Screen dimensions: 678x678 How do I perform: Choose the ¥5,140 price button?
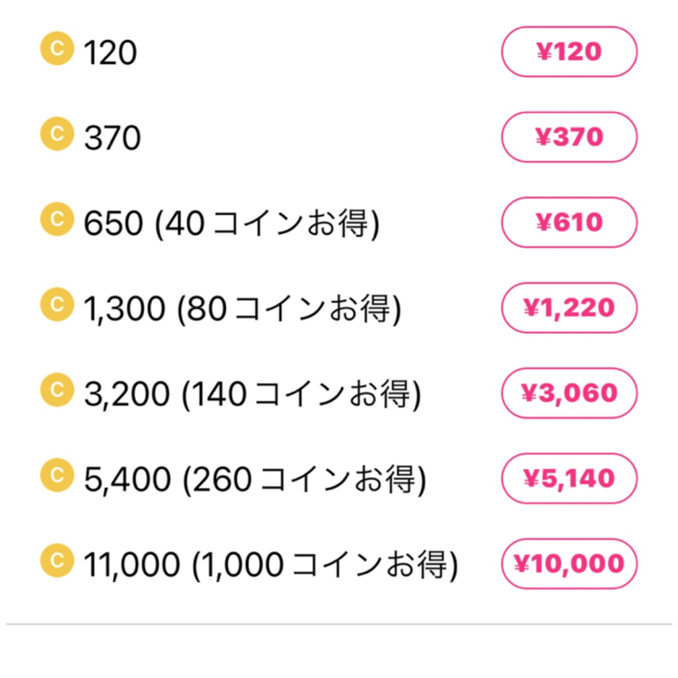pyautogui.click(x=569, y=478)
